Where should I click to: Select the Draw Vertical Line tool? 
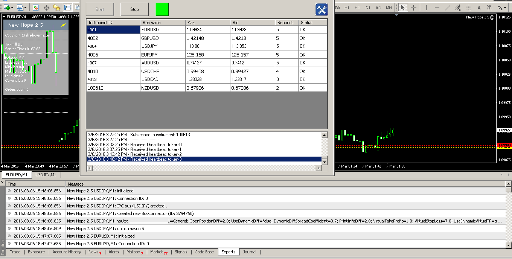pyautogui.click(x=426, y=8)
